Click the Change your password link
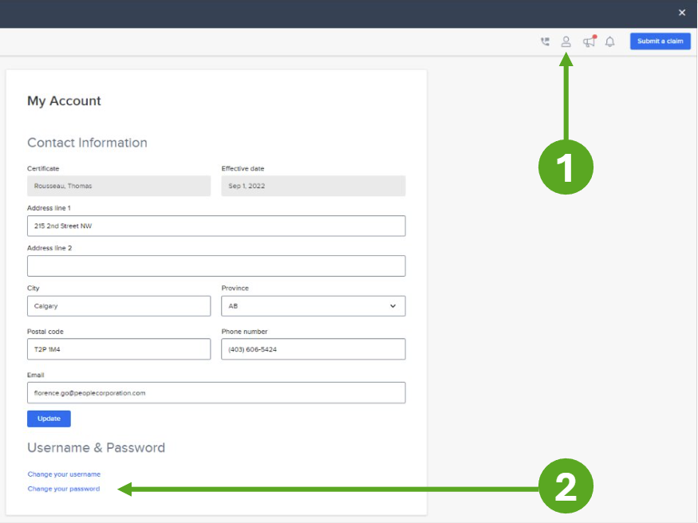The height and width of the screenshot is (523, 698). pos(64,489)
